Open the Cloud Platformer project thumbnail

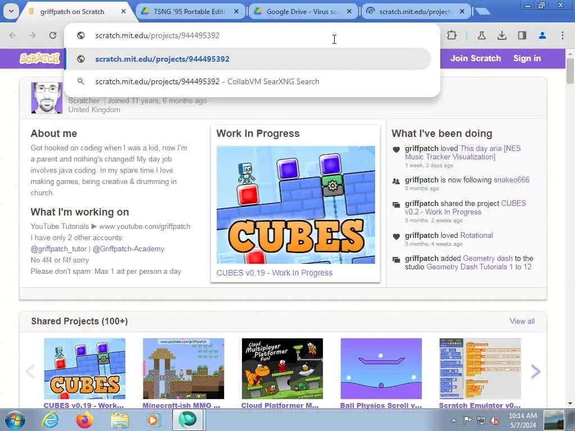[282, 368]
